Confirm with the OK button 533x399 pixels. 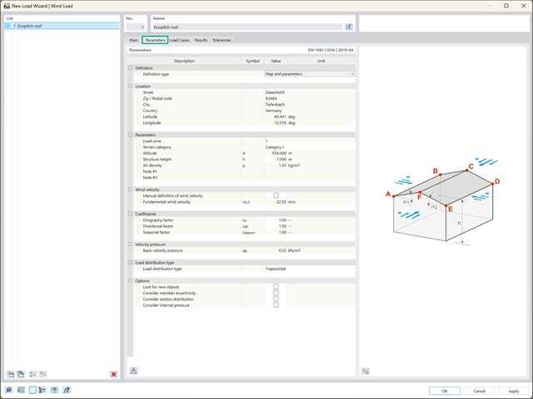[x=445, y=391]
